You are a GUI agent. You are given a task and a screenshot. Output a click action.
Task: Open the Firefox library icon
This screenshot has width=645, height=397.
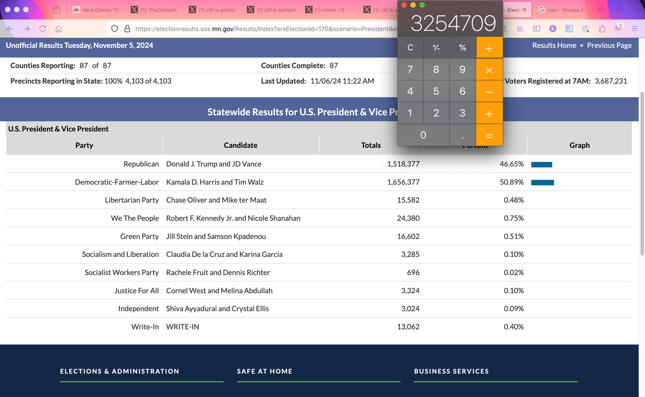[520, 29]
